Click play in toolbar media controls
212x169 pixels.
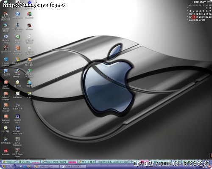click(x=86, y=162)
